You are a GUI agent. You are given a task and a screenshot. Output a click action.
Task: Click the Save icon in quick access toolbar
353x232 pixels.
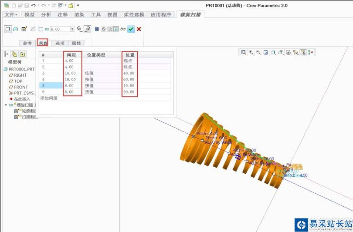[x=27, y=5]
